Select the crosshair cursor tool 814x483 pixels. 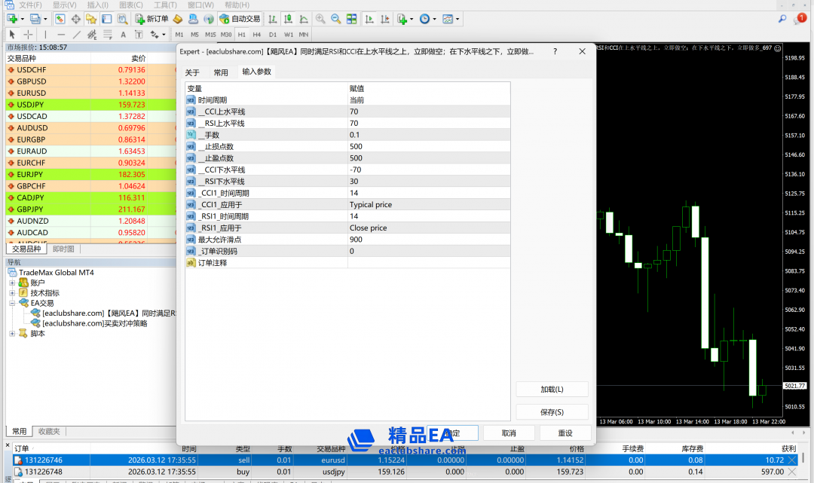pos(28,35)
